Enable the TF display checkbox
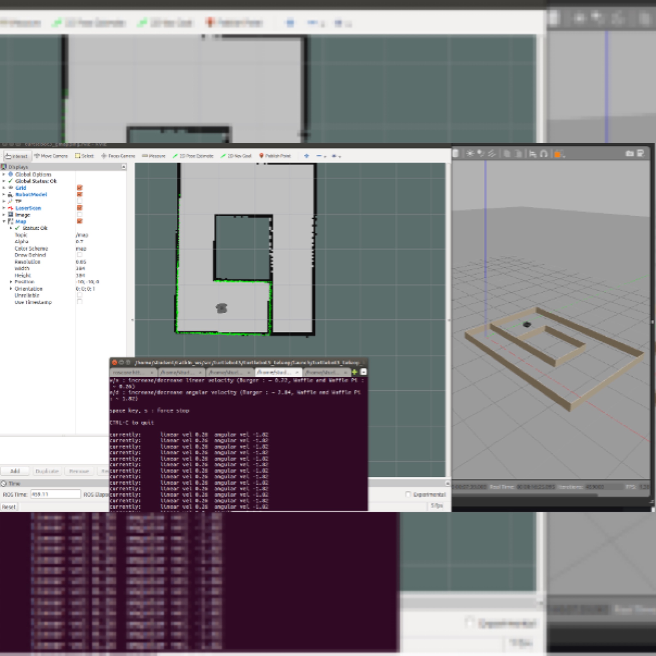Viewport: 656px width, 656px height. coord(80,201)
